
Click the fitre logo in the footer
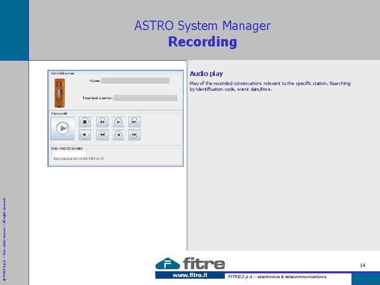point(190,263)
